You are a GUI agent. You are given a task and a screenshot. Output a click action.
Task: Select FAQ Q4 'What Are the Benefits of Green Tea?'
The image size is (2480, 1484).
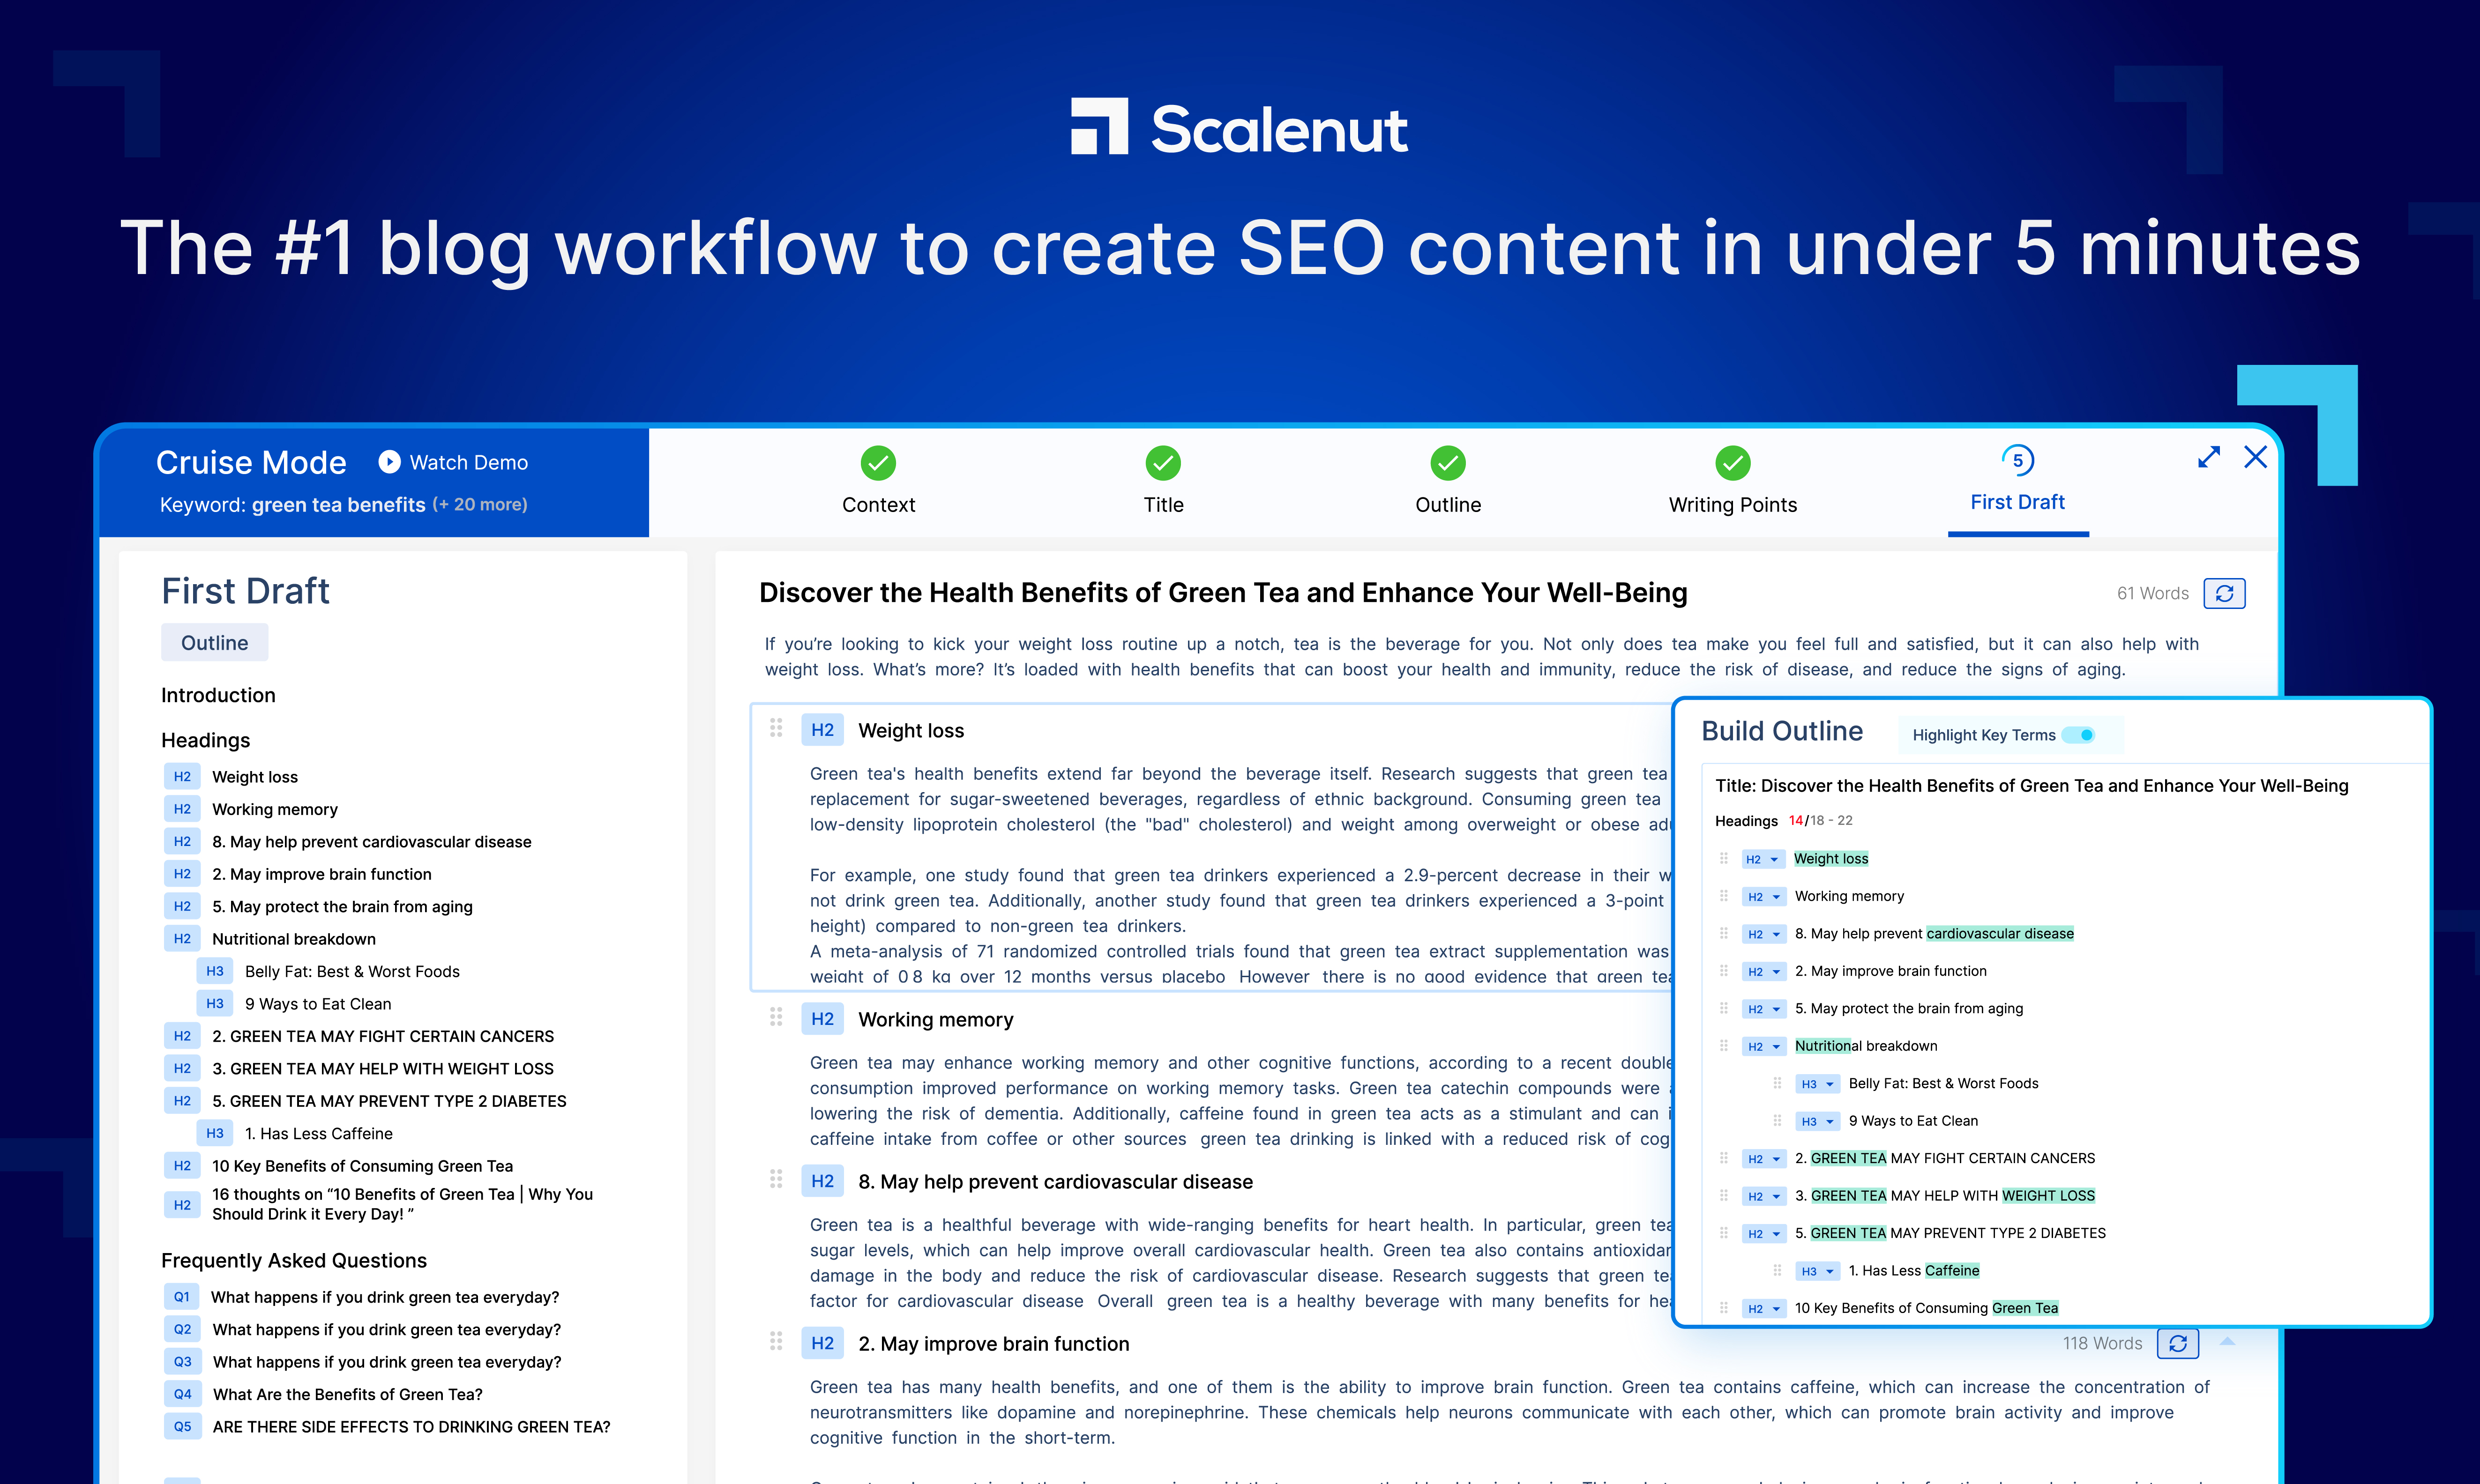[347, 1395]
